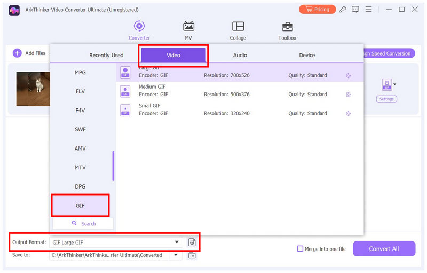
Task: Click the Convert All button
Action: [384, 249]
